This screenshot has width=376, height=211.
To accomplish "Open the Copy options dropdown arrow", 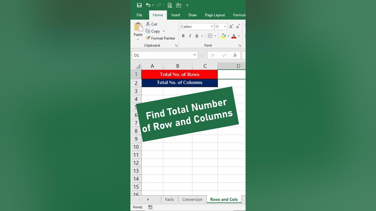I will [x=164, y=31].
